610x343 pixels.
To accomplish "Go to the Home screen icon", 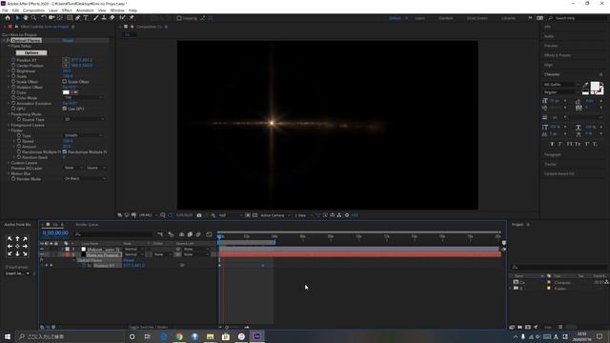I will point(8,18).
